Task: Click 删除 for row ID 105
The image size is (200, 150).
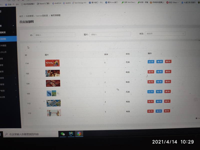Action: coord(167,91)
